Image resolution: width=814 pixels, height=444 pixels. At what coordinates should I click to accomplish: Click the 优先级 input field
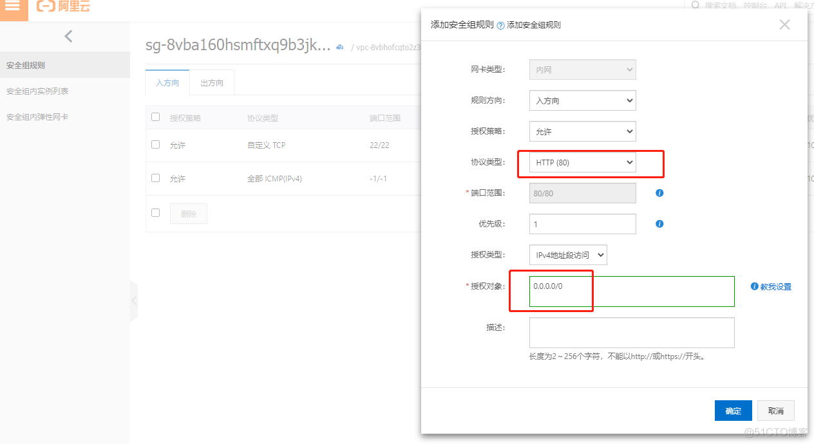tap(582, 224)
